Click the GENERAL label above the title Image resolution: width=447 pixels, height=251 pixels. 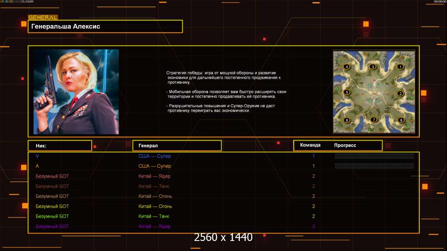point(43,17)
